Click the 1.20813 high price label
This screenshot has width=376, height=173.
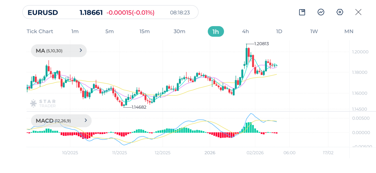pos(261,44)
